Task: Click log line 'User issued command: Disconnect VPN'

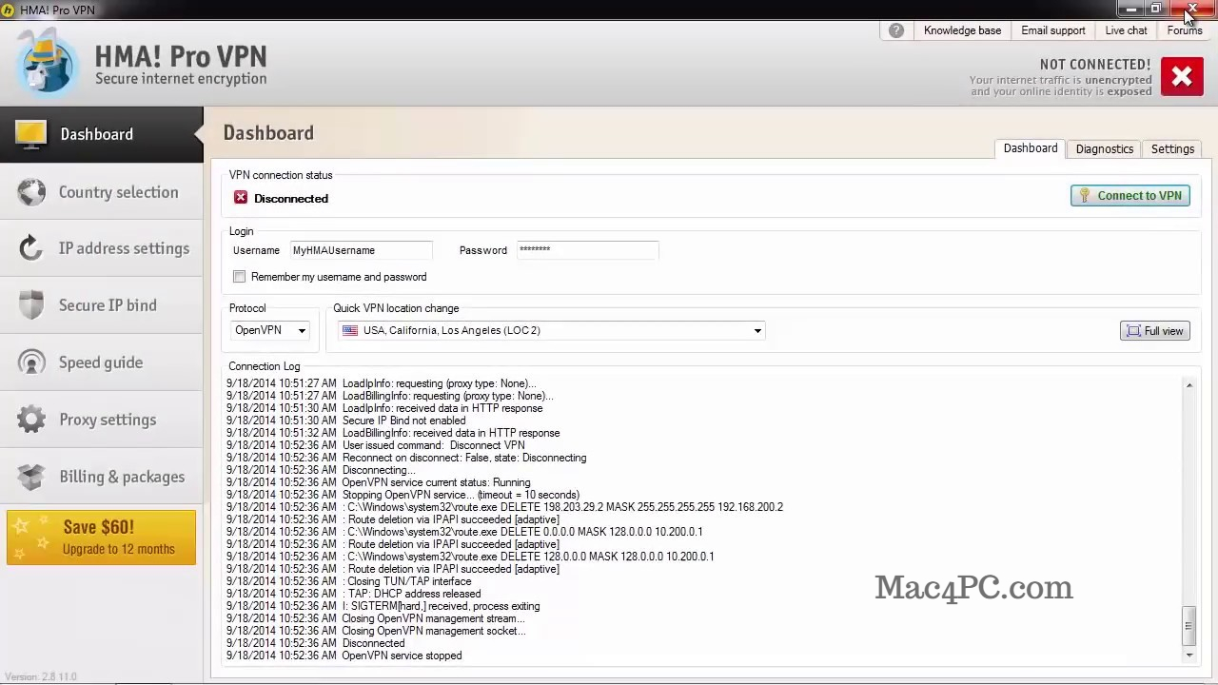Action: (375, 445)
